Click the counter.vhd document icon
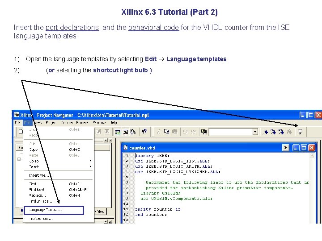 tap(125, 148)
